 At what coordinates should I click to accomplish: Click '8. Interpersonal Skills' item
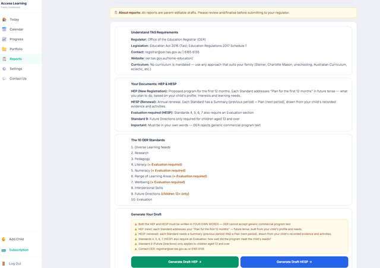point(147,188)
